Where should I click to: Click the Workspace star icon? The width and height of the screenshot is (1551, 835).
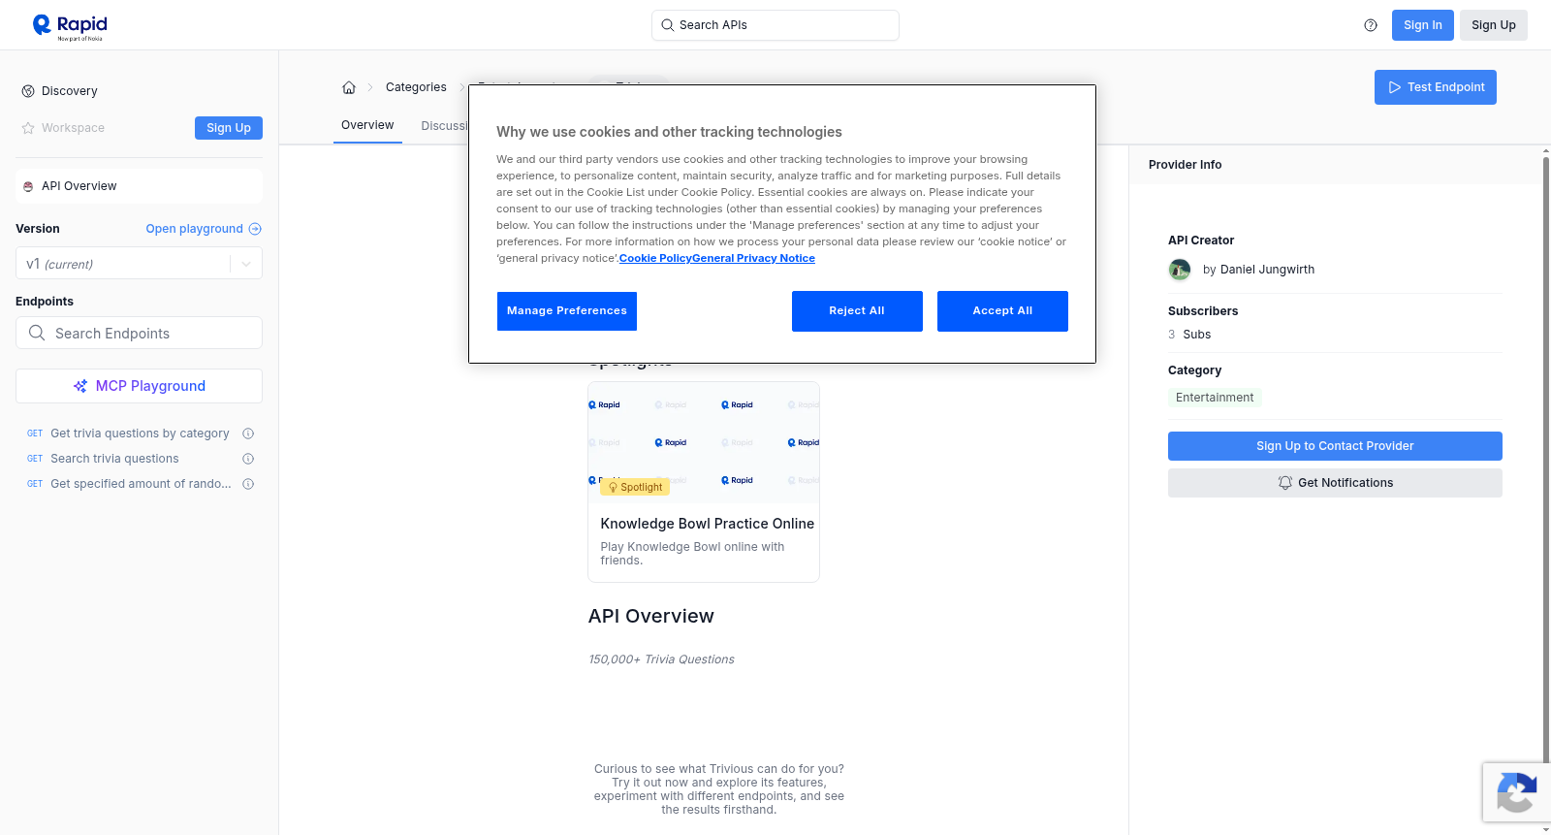click(x=28, y=128)
